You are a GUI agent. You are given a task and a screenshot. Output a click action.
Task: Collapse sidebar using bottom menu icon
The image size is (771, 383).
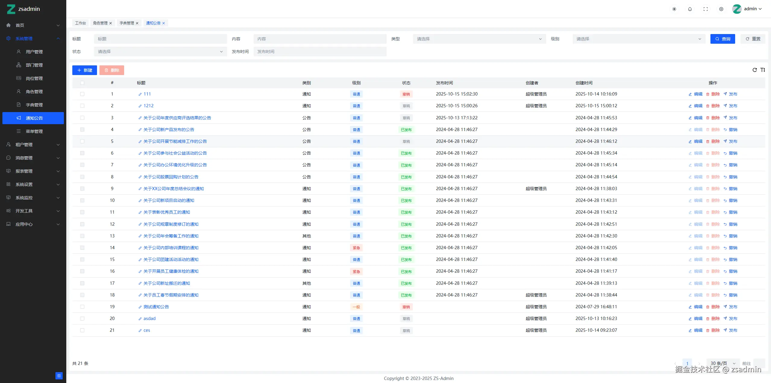tap(59, 375)
